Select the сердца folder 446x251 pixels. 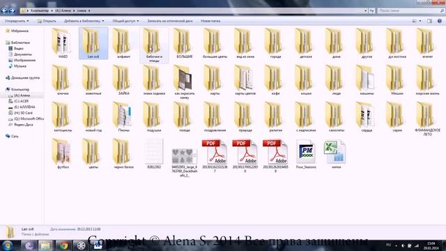click(367, 116)
